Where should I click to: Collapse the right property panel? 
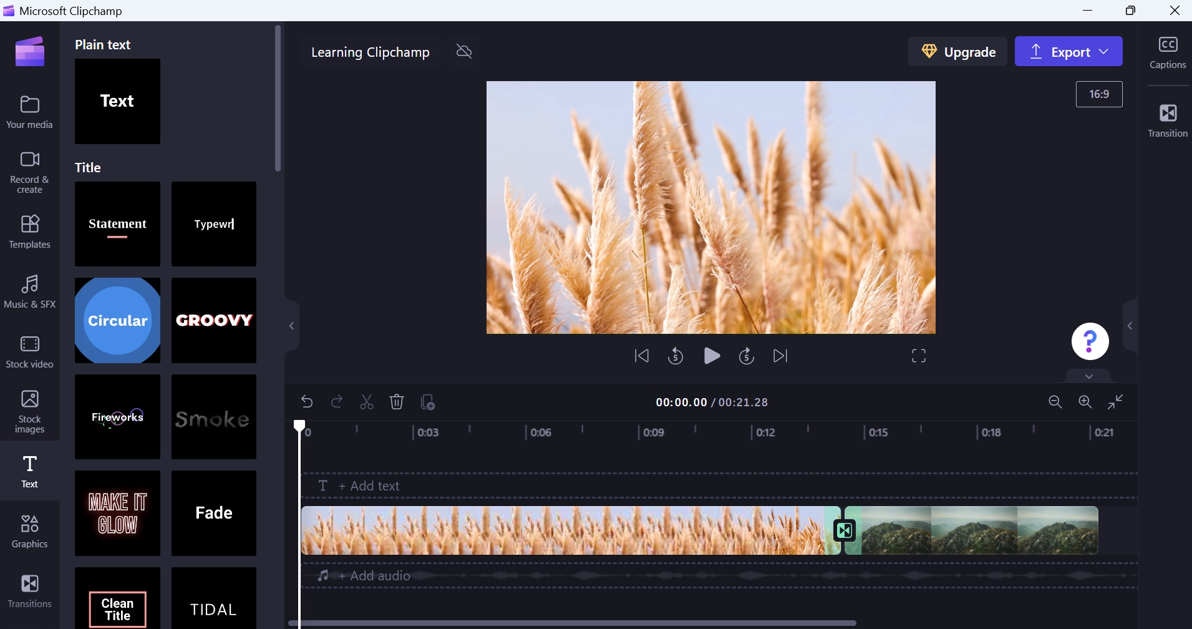point(1130,326)
